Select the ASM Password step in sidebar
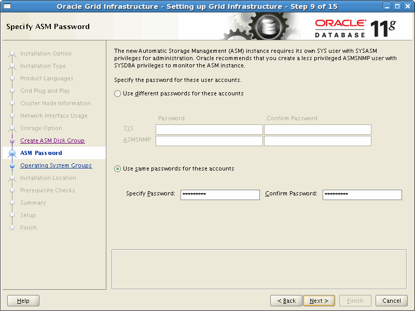The width and height of the screenshot is (415, 311). pos(41,153)
